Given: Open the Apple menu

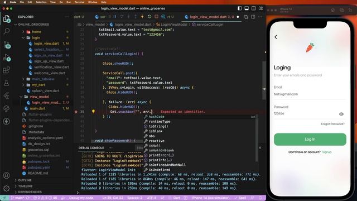Looking at the screenshot, I should coord(4,2).
